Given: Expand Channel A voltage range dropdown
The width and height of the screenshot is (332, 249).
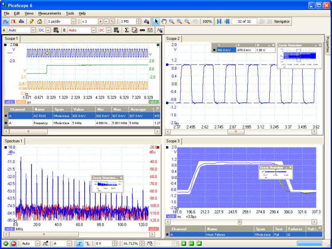Looking at the screenshot, I should click(33, 30).
